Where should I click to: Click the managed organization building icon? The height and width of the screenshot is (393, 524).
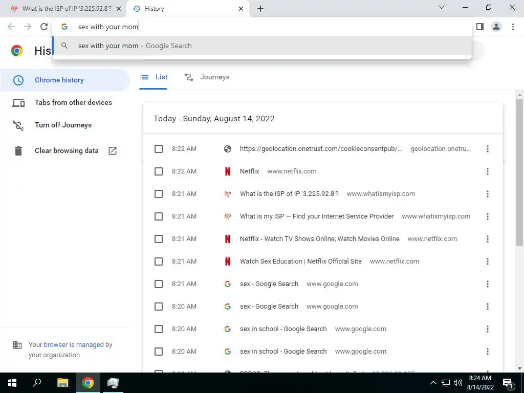coord(17,345)
